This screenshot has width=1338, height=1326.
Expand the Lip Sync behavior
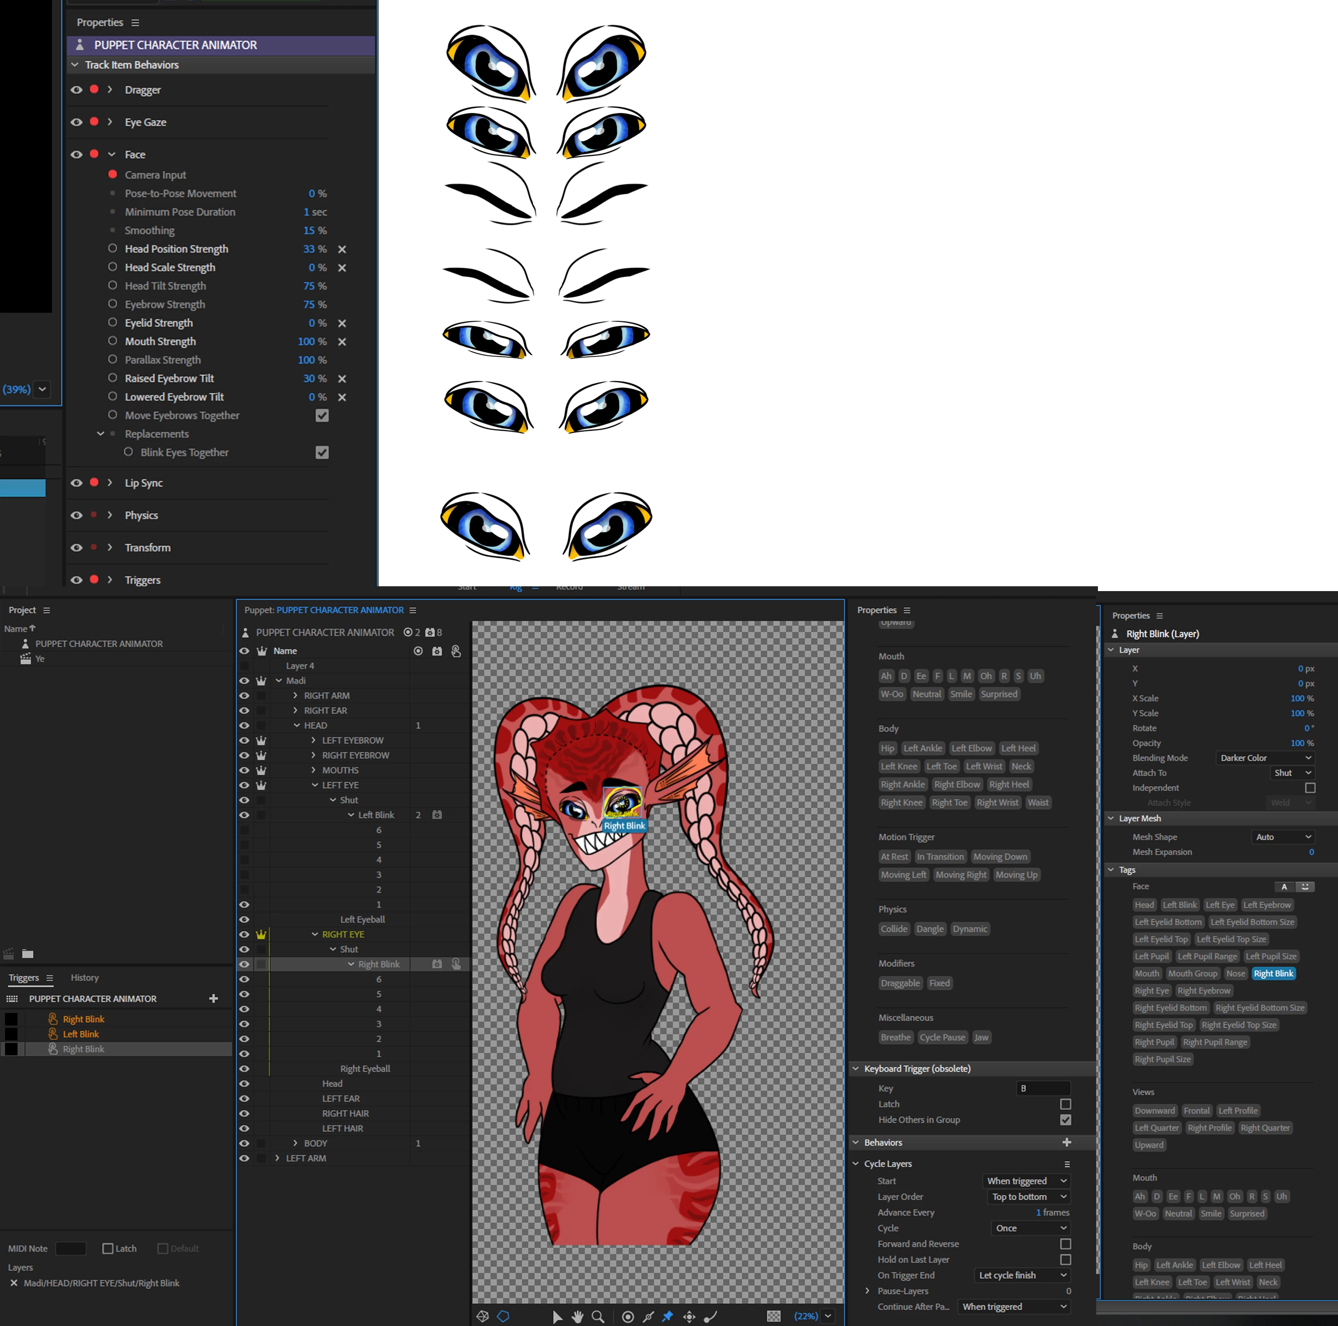coord(110,483)
